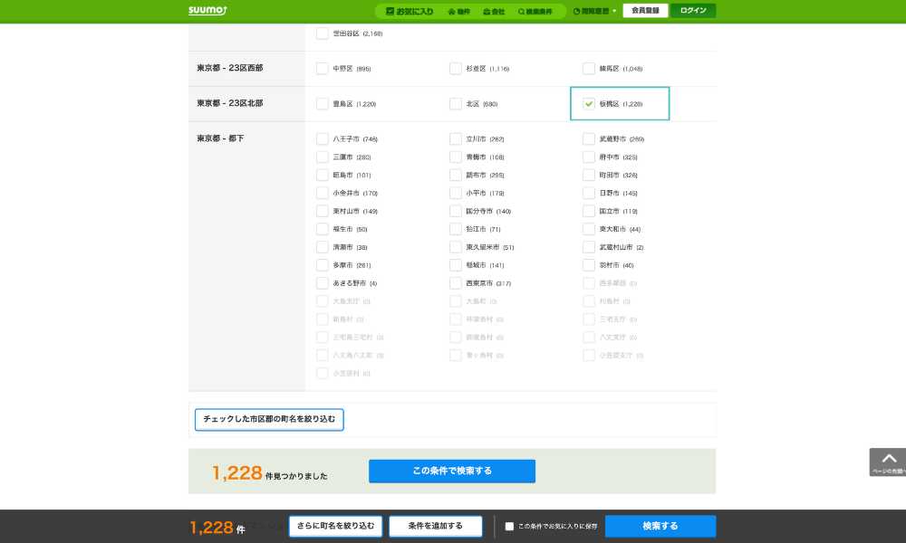Open 検索条件 in header navigation
Screen dimensions: 906x543
(x=535, y=12)
